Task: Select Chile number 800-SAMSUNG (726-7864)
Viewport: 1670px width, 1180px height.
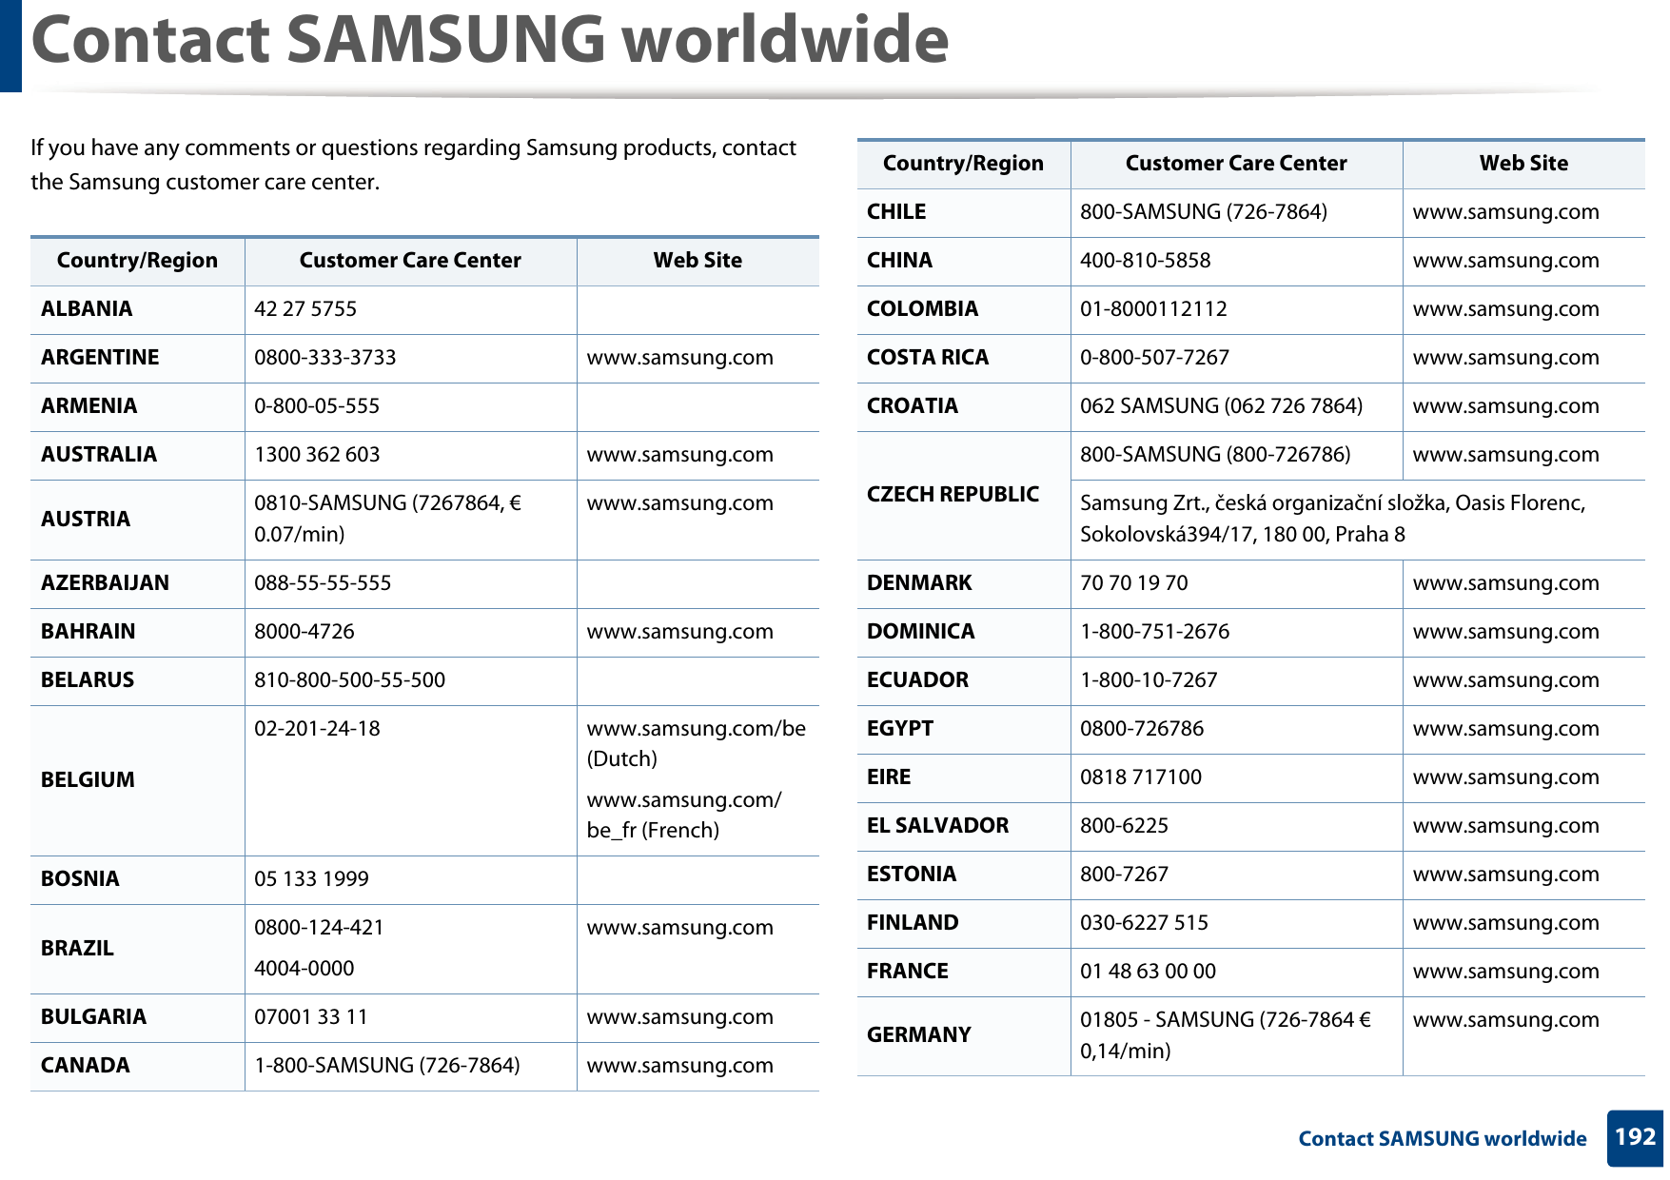Action: pyautogui.click(x=1204, y=212)
